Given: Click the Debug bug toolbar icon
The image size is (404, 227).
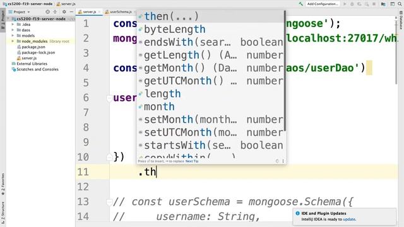Looking at the screenshot, I should tap(352, 4).
